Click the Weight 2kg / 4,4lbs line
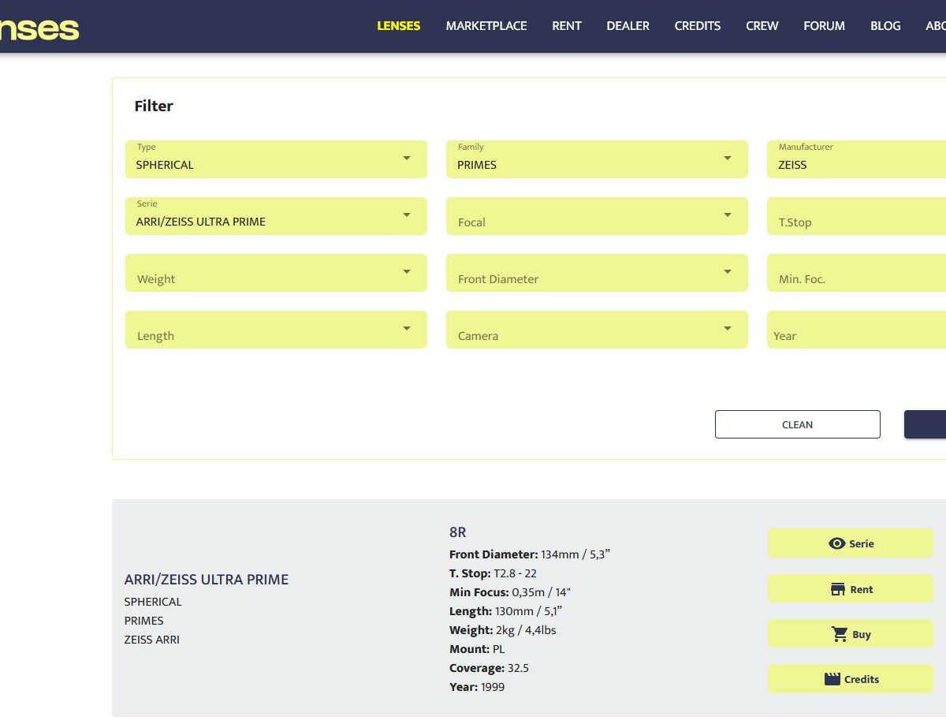This screenshot has width=946, height=724. [x=503, y=630]
